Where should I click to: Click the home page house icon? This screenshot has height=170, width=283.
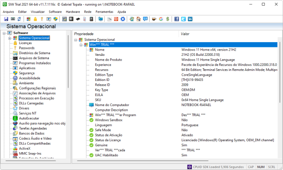pos(138,19)
